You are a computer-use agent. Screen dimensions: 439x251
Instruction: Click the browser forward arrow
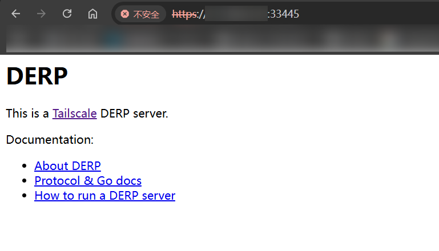coord(41,14)
